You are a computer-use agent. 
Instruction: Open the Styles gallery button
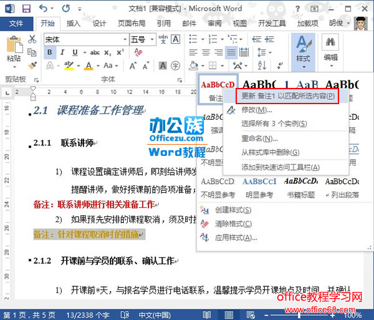[303, 52]
